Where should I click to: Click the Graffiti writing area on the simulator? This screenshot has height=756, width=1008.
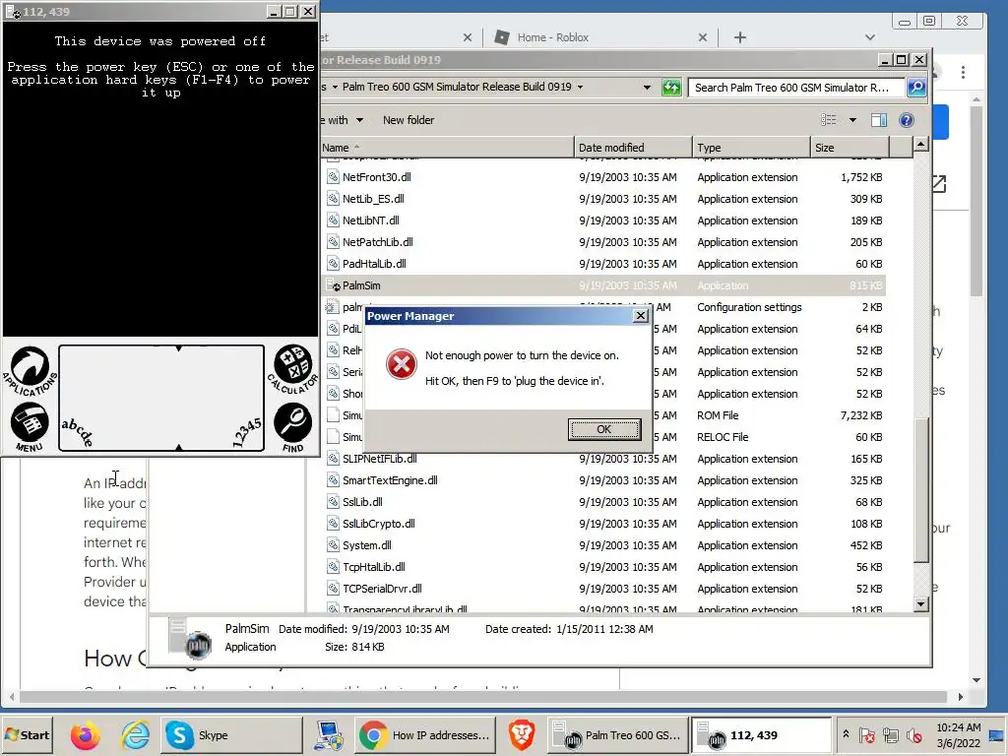161,398
